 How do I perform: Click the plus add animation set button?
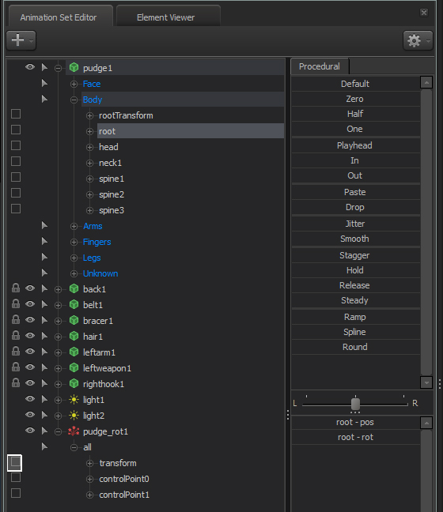(x=21, y=40)
